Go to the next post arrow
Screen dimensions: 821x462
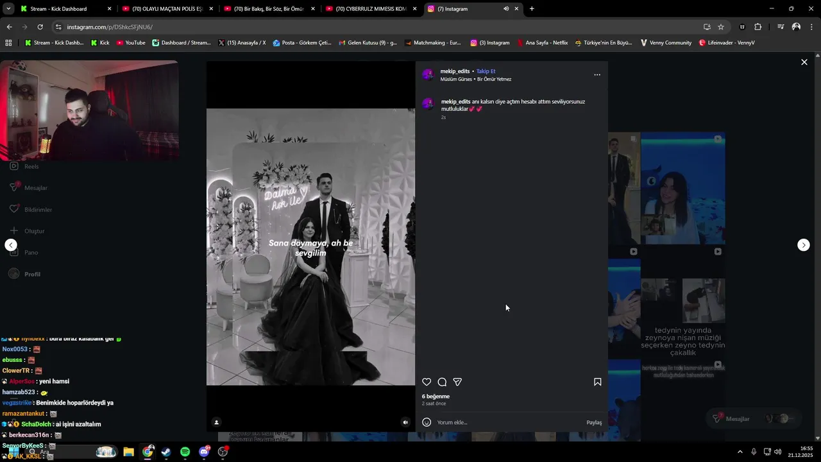coord(804,245)
